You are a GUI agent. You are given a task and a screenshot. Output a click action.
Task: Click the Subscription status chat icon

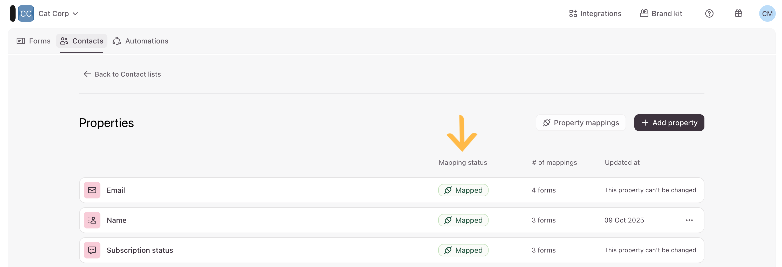(x=92, y=250)
